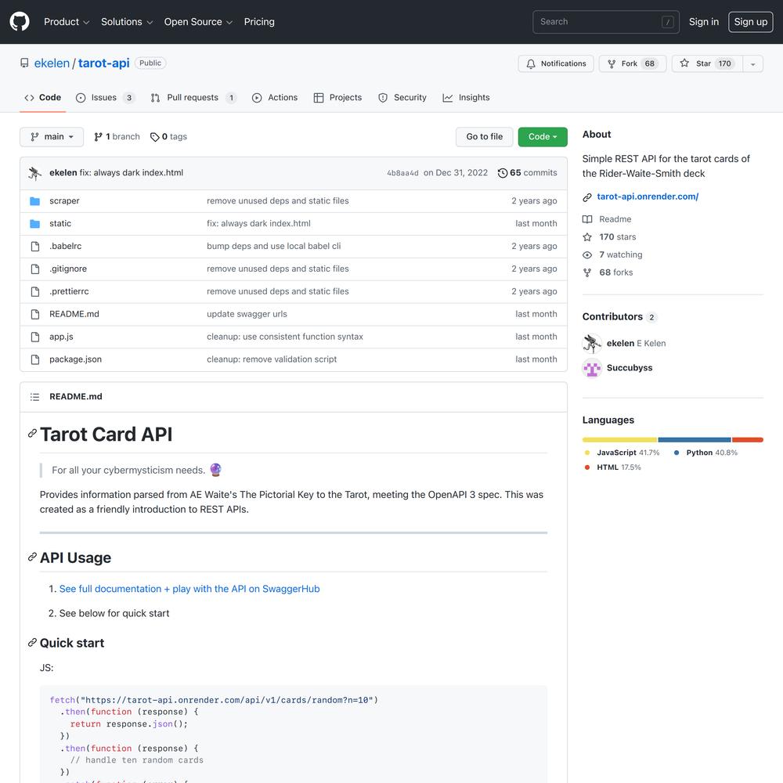The image size is (783, 783).
Task: Click ekelen avatar on latest commit row
Action: pos(35,173)
